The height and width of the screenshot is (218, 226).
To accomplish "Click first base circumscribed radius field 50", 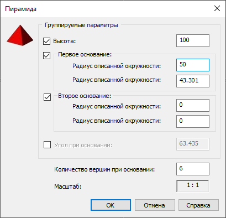I will point(193,65).
